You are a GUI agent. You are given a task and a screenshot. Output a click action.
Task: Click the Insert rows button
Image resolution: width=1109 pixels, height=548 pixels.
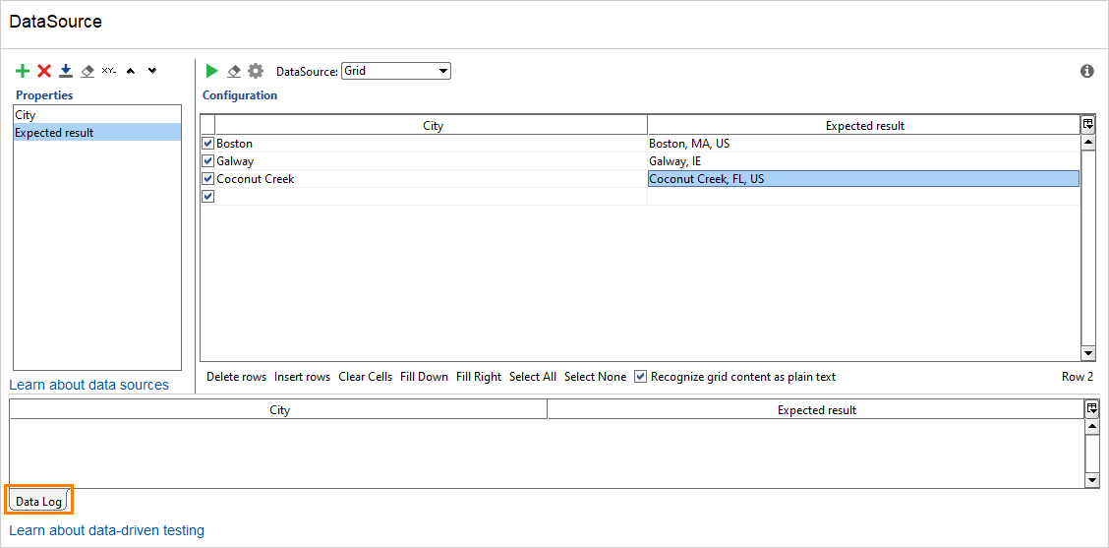click(302, 377)
